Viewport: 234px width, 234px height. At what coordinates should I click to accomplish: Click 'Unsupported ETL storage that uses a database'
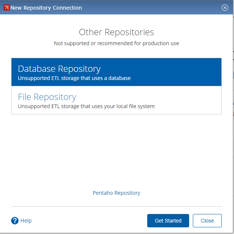tap(74, 78)
